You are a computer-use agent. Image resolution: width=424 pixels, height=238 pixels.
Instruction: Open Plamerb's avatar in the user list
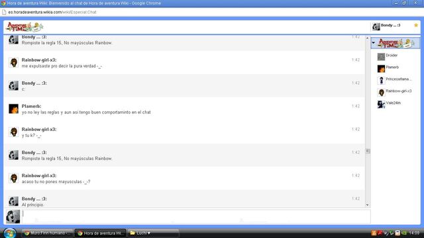pyautogui.click(x=381, y=69)
